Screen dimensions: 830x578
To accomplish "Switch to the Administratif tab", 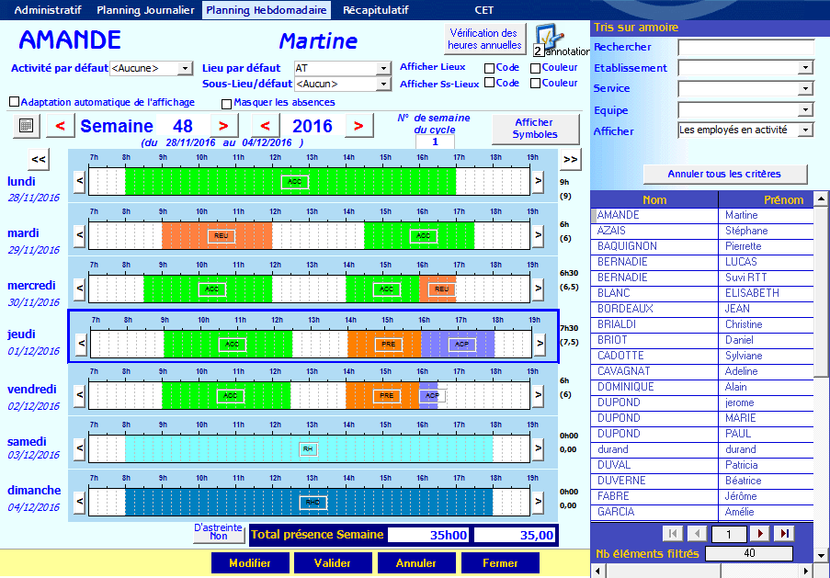I will (x=48, y=10).
